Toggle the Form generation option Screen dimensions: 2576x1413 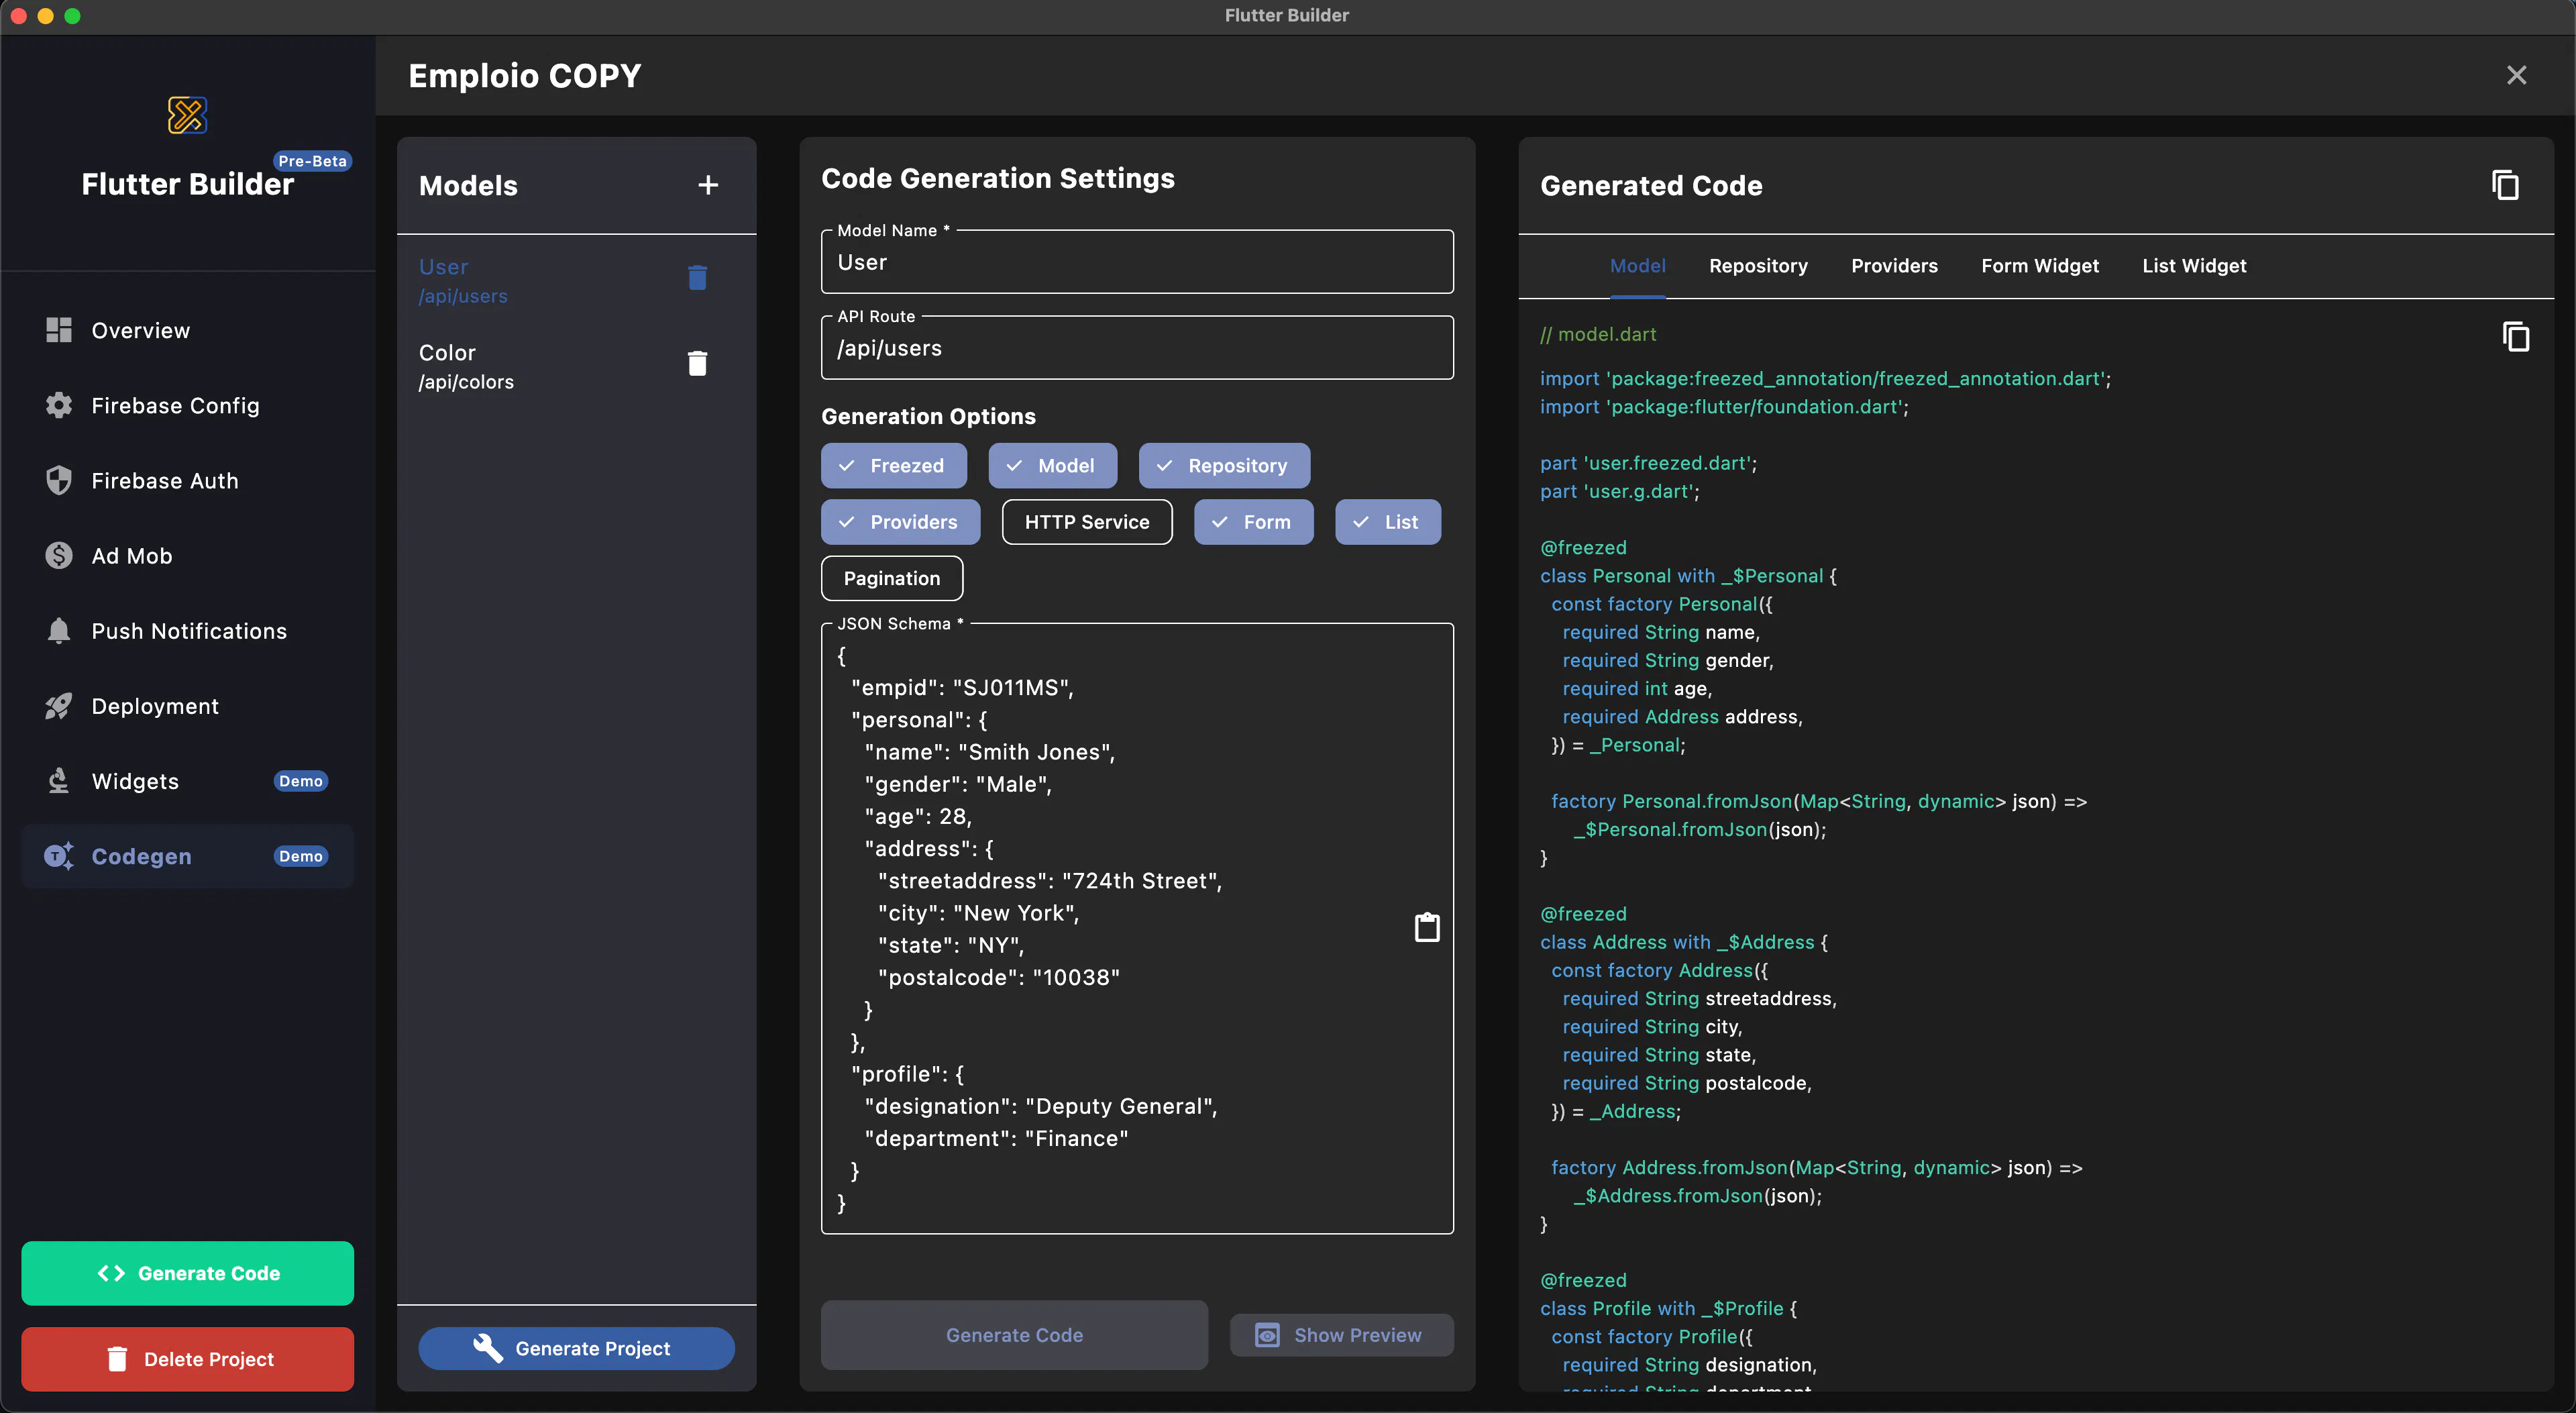(1254, 522)
